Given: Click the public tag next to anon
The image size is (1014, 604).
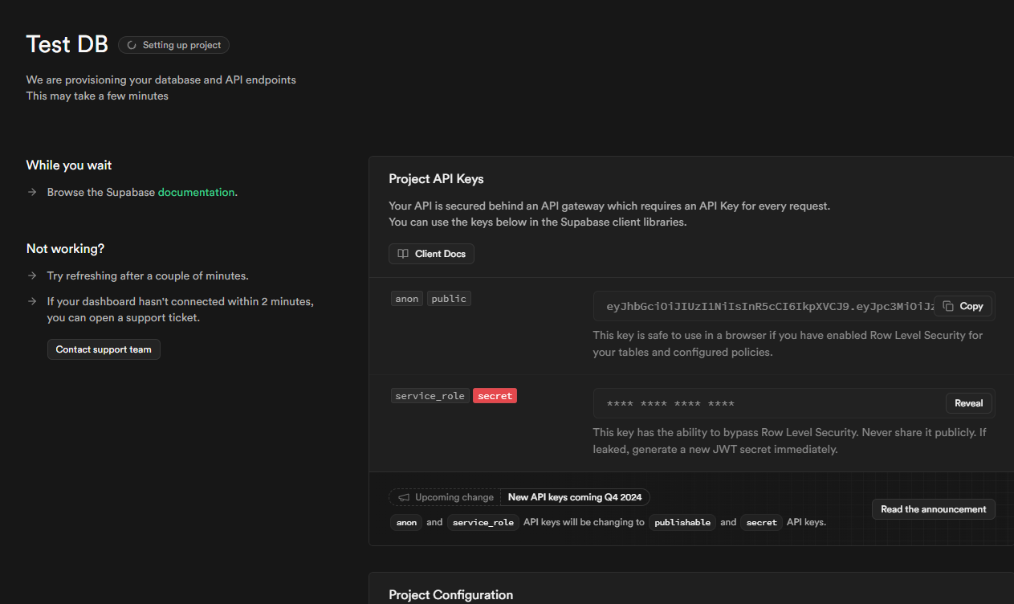Looking at the screenshot, I should [x=448, y=299].
